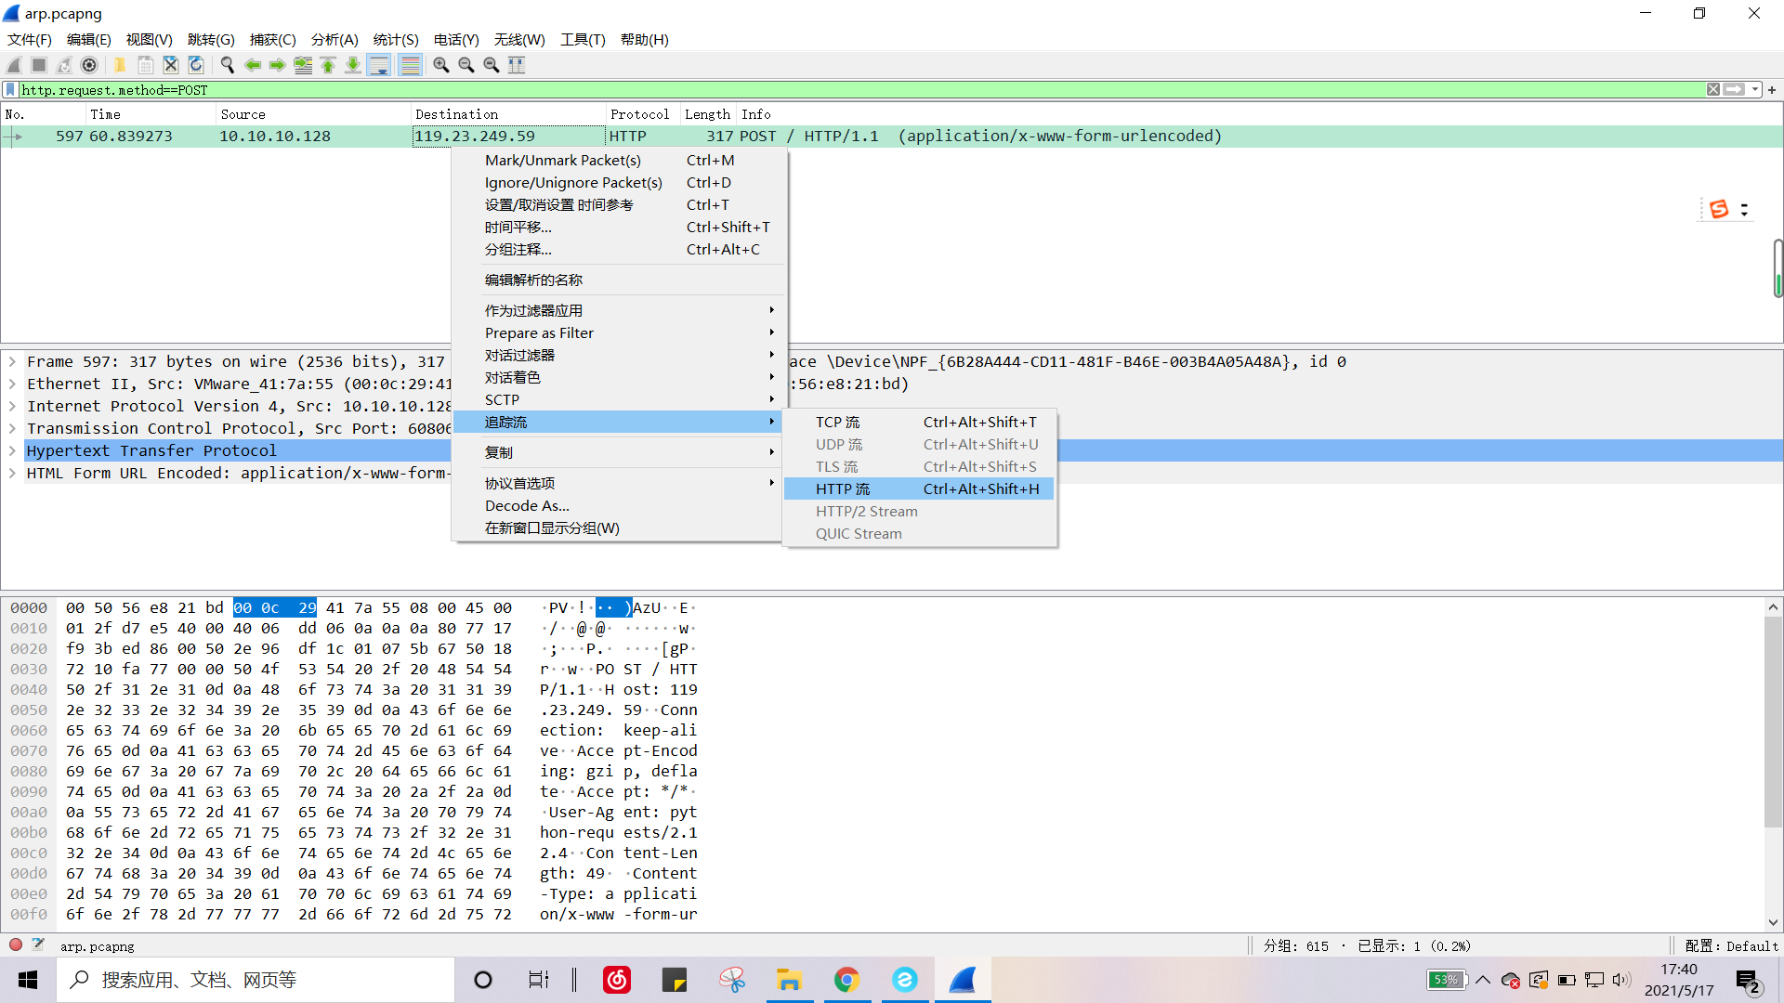This screenshot has height=1003, width=1784.
Task: Click inside the display filter input field
Action: (465, 89)
